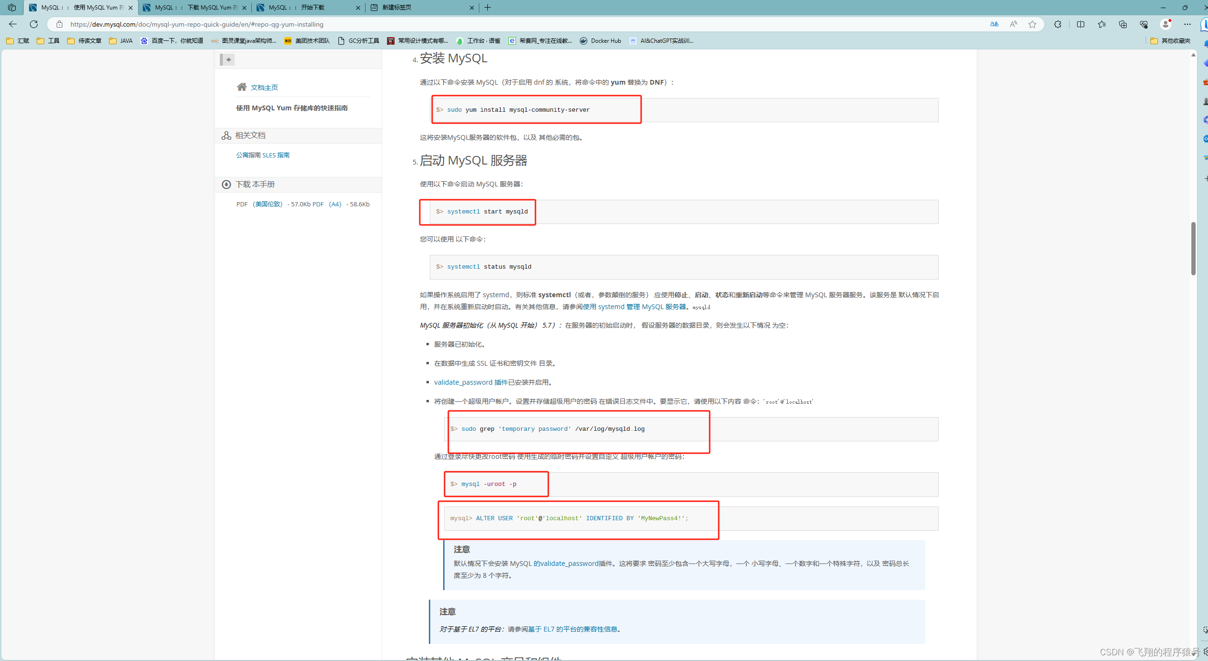The image size is (1208, 661).
Task: Open the 公寓指南 link
Action: click(248, 155)
